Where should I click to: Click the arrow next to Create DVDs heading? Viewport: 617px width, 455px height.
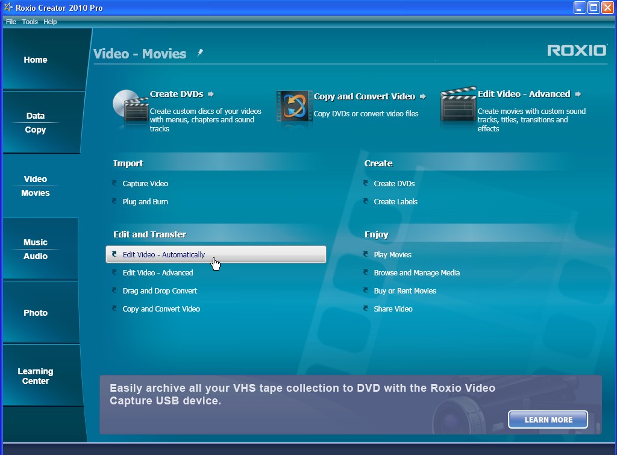point(211,94)
